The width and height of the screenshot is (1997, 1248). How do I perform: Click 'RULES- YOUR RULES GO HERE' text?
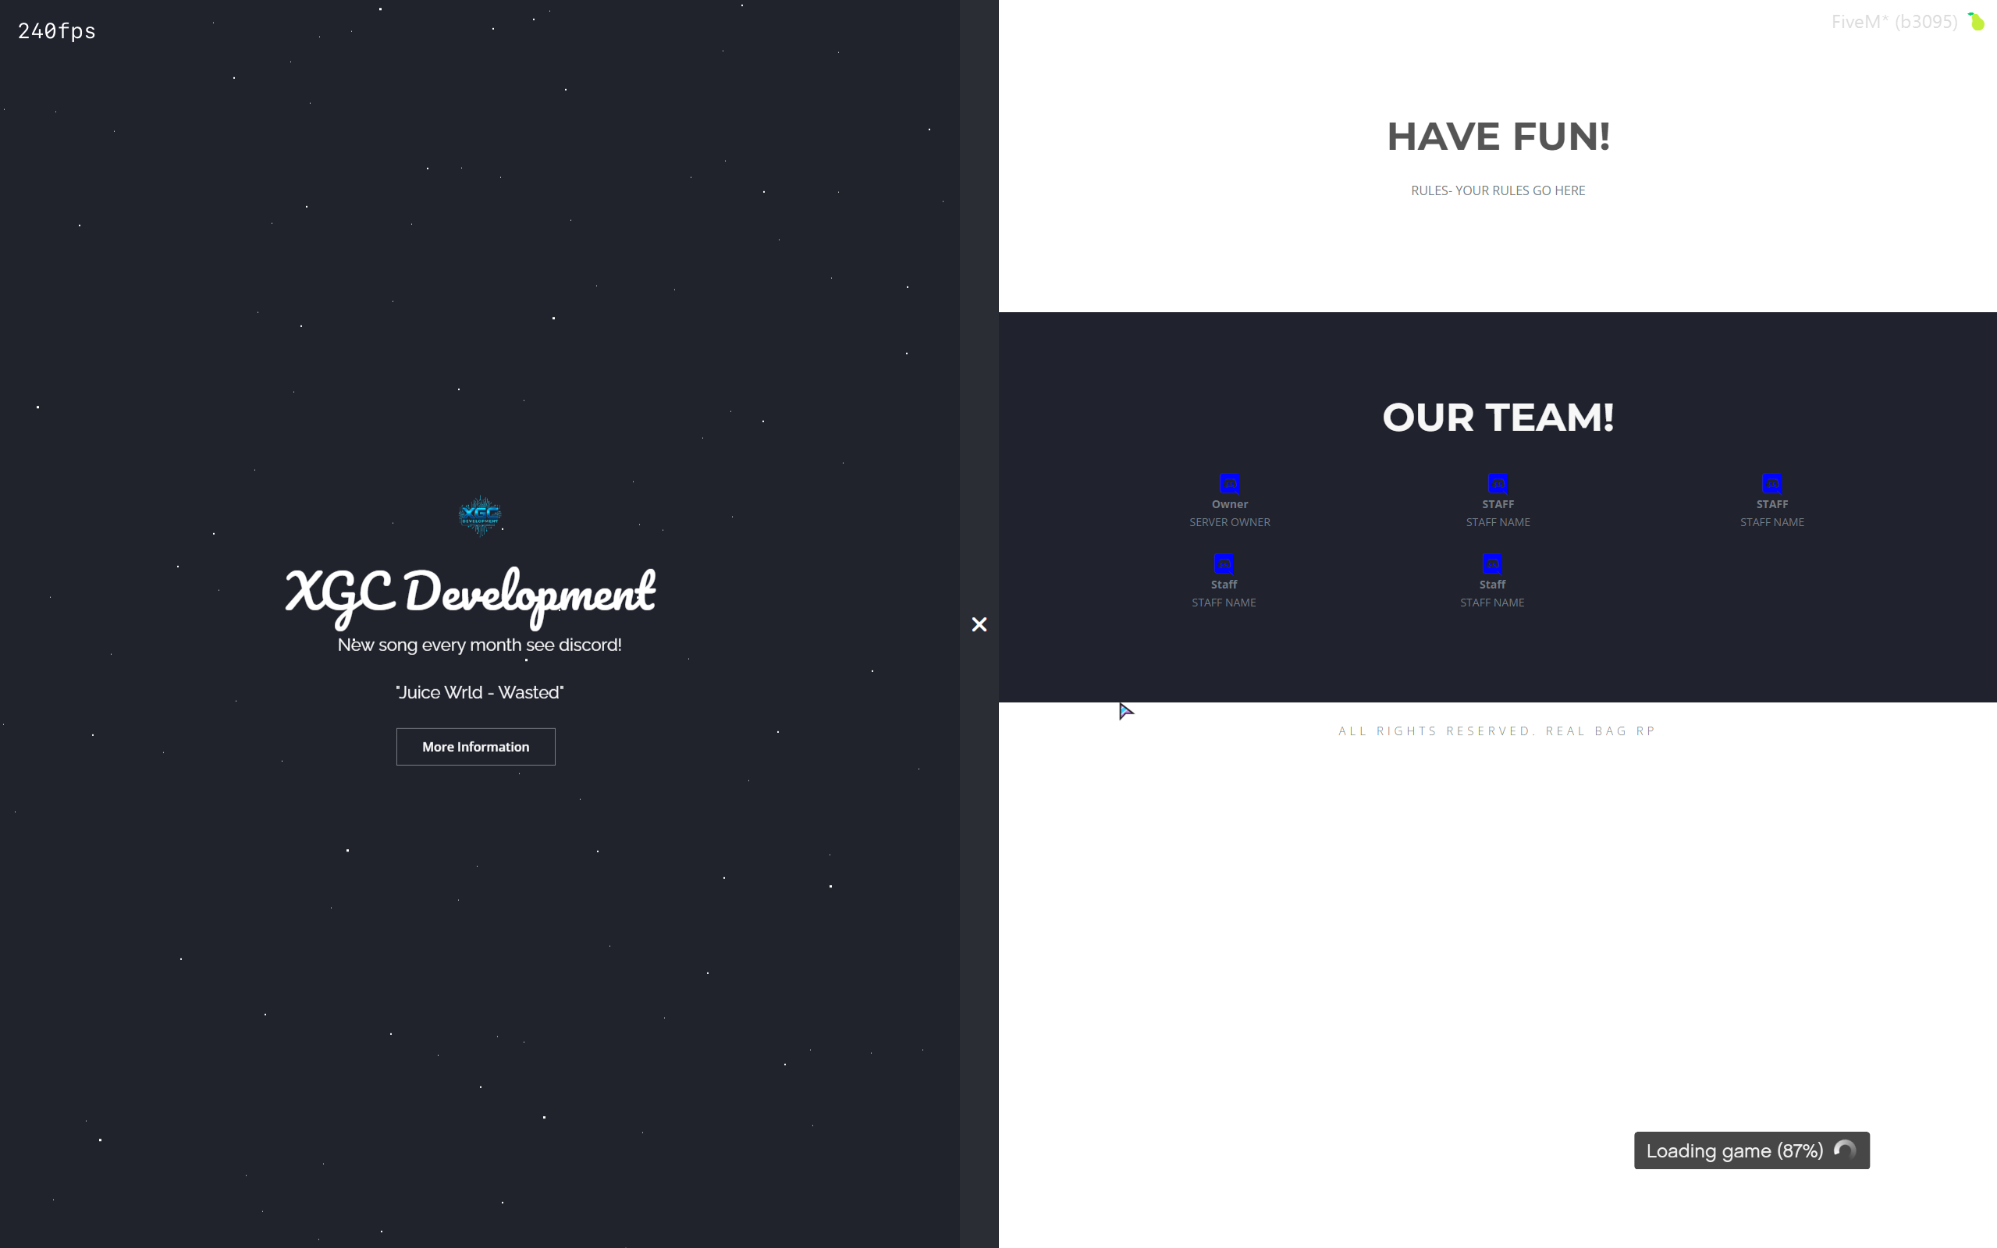click(1498, 190)
